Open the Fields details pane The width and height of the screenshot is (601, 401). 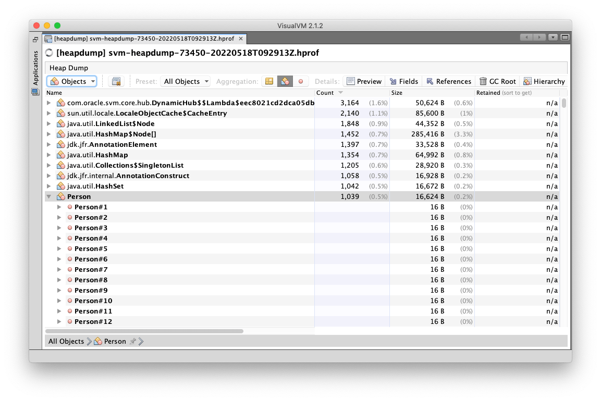click(x=404, y=81)
